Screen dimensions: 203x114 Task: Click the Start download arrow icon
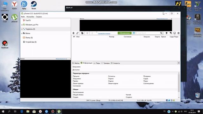[92, 33]
